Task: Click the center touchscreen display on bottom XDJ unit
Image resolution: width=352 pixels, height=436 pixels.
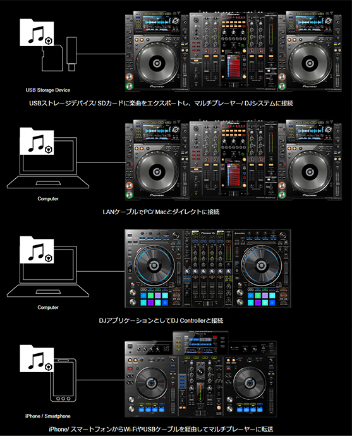Action: 200,343
